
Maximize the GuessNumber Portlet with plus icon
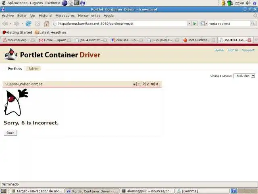coord(139,84)
